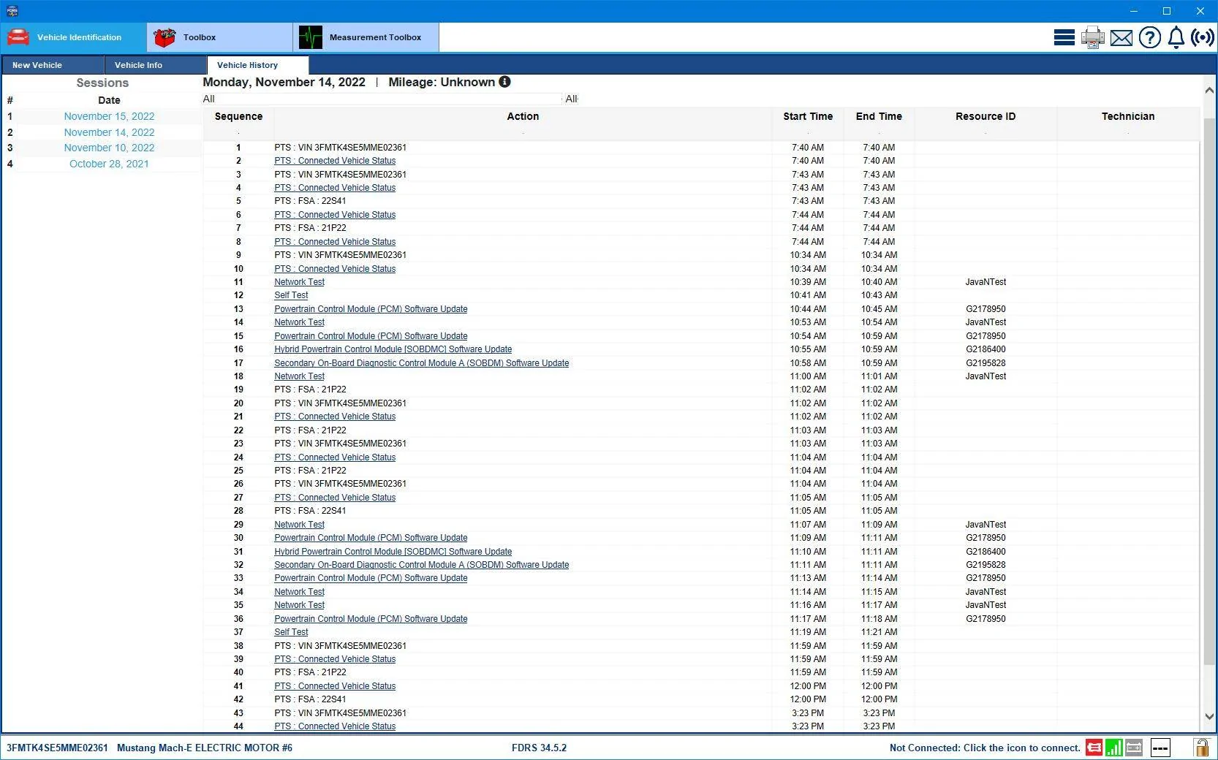The width and height of the screenshot is (1218, 760).
Task: Click the padlock icon in status bar
Action: (1201, 748)
